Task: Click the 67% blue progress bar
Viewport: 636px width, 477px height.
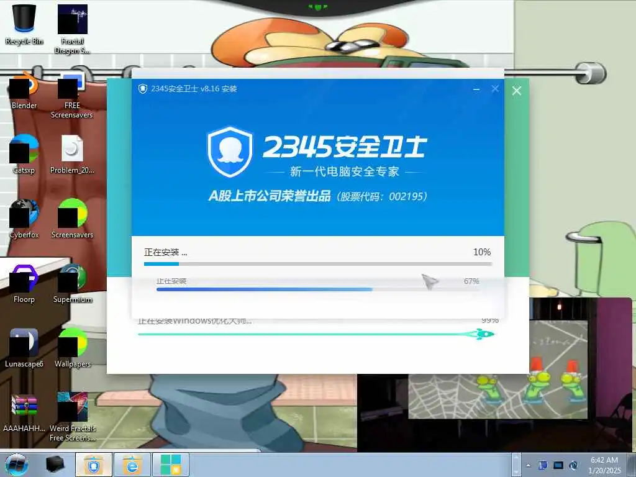Action: click(x=318, y=289)
